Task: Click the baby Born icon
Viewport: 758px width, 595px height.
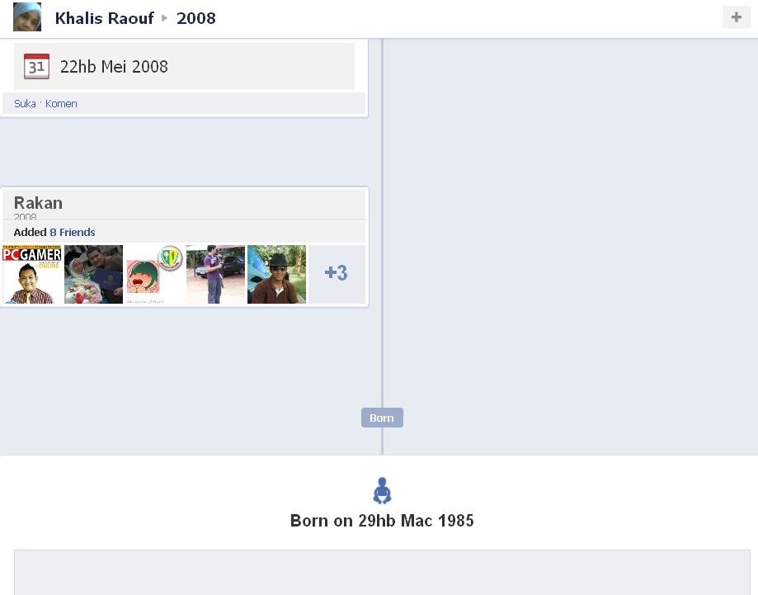Action: pos(382,490)
